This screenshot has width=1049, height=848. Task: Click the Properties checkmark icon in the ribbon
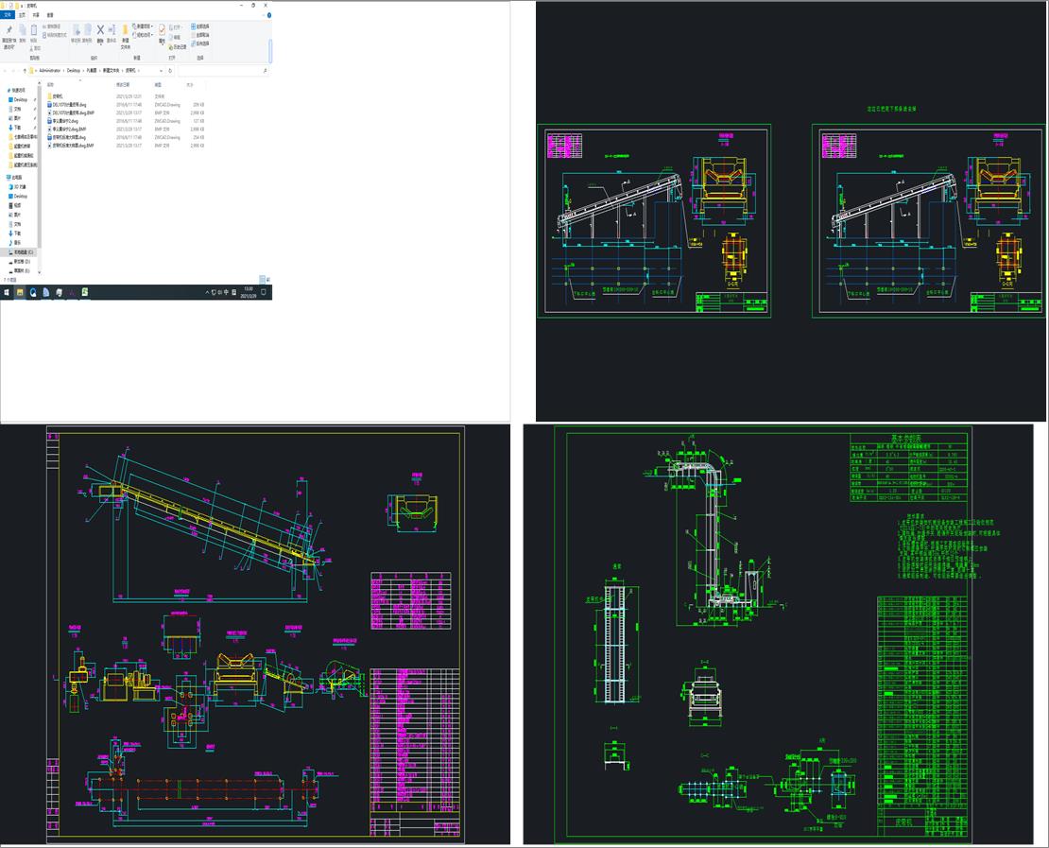click(x=162, y=30)
